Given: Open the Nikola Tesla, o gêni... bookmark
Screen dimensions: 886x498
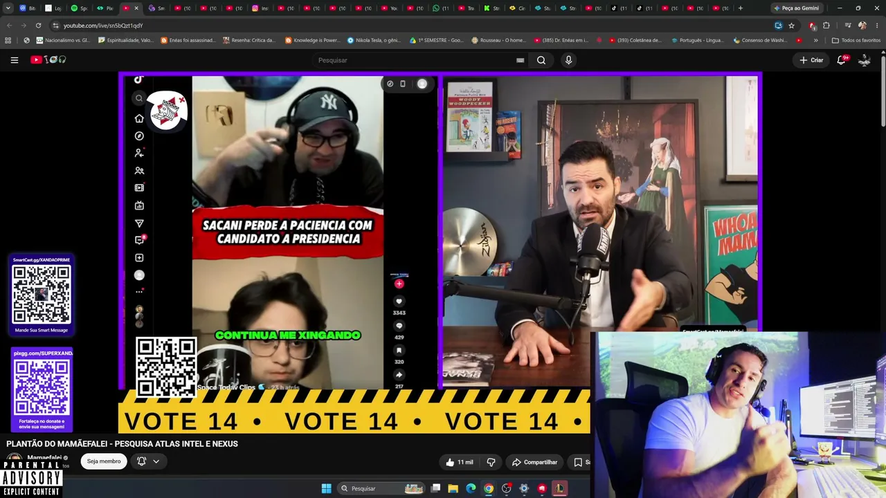Looking at the screenshot, I should (374, 40).
